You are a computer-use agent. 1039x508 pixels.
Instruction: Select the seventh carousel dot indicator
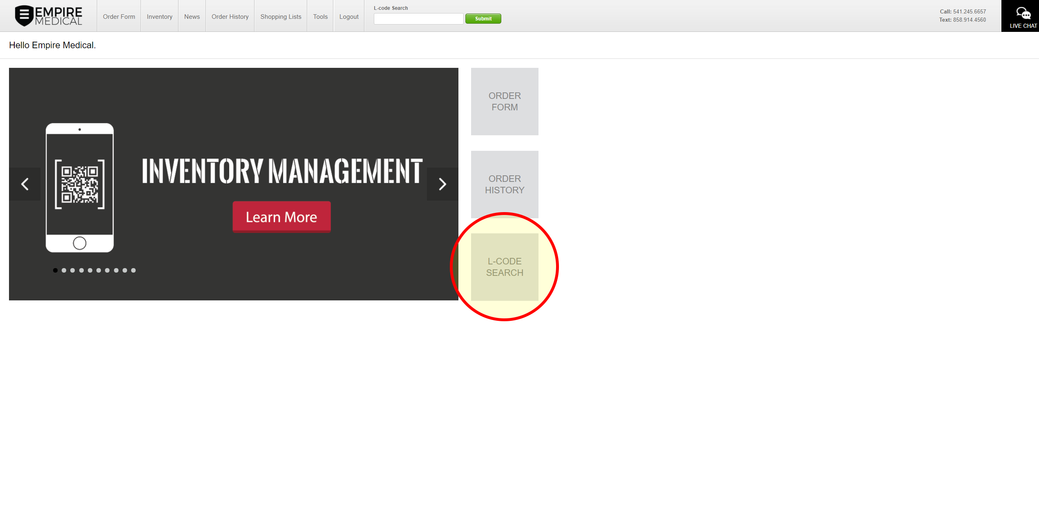tap(107, 270)
